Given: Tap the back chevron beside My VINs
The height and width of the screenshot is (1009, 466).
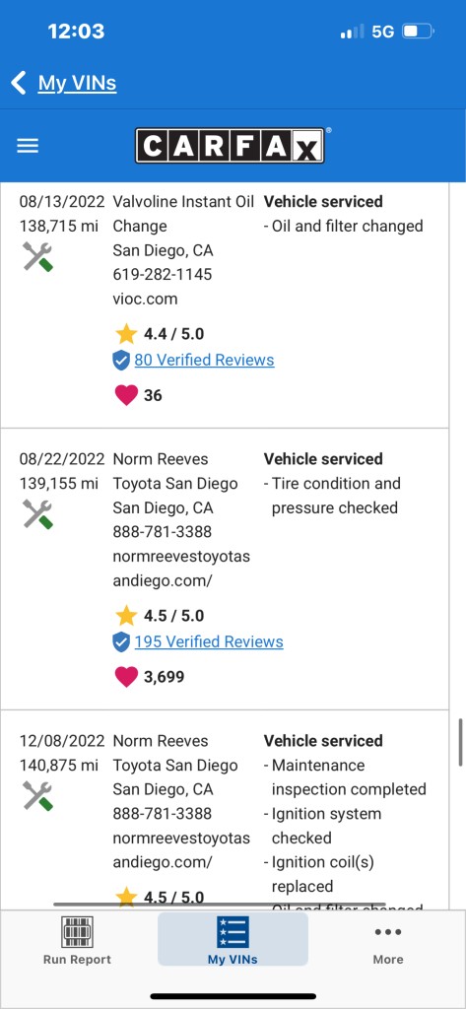Looking at the screenshot, I should coord(18,83).
